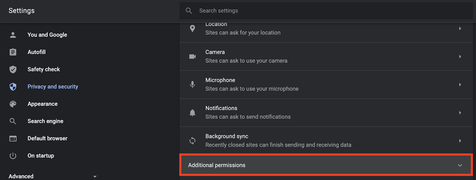Viewport: 476px width, 180px height.
Task: Open Microphone site permission settings
Action: (326, 84)
